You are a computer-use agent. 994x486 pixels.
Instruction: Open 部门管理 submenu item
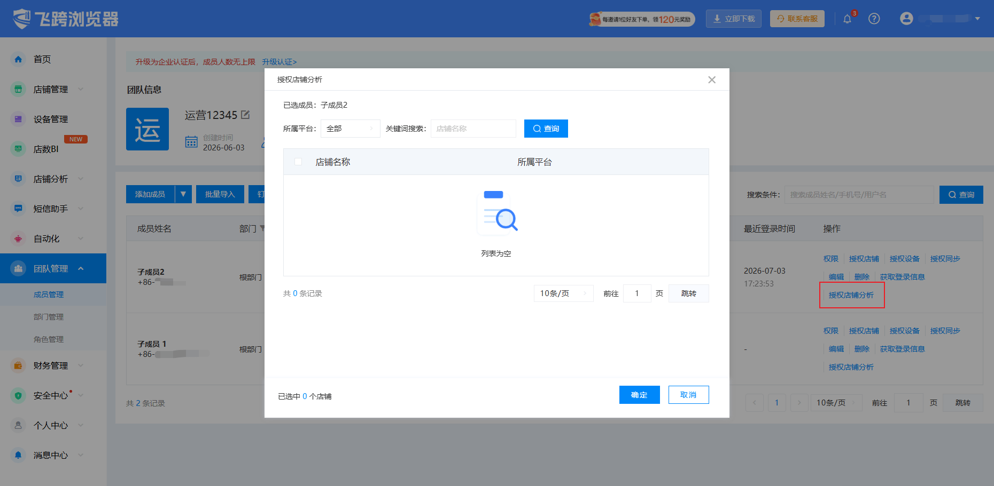click(x=49, y=317)
